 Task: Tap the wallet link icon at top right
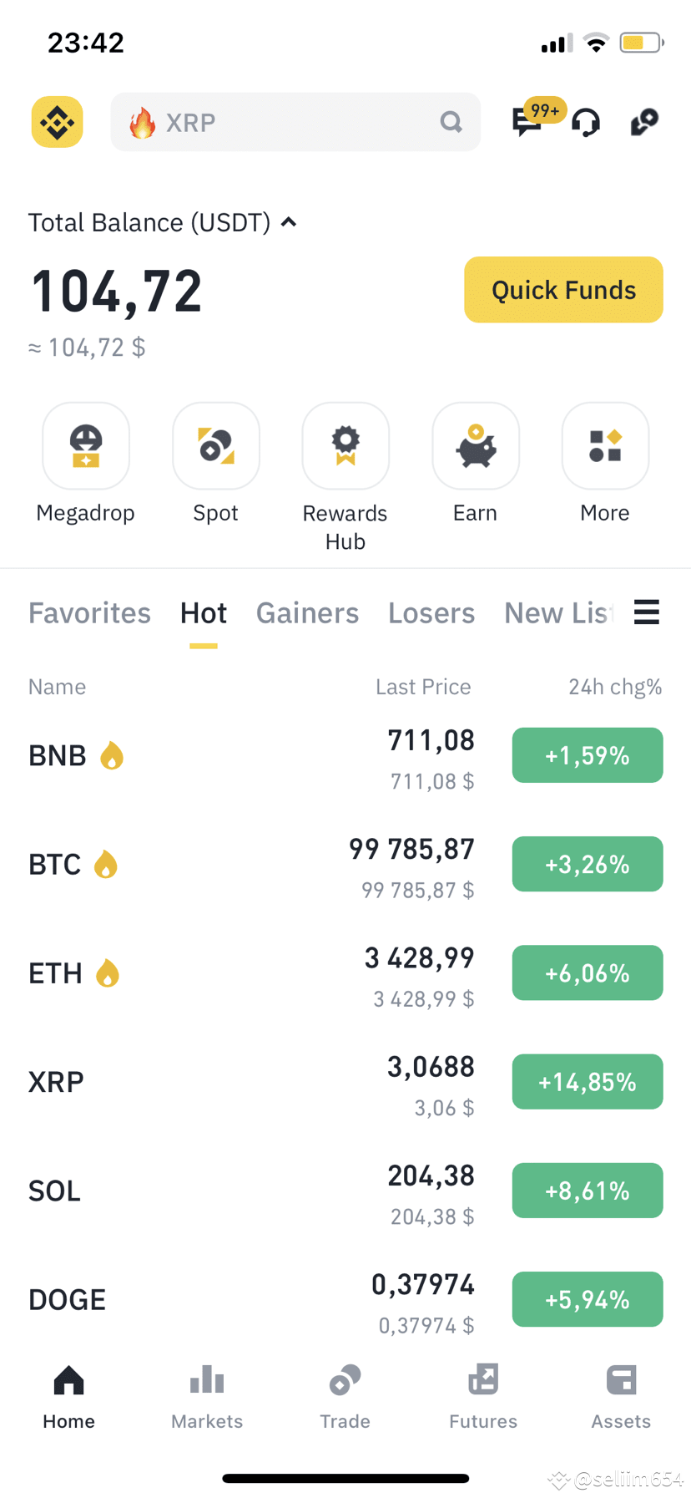(x=644, y=122)
